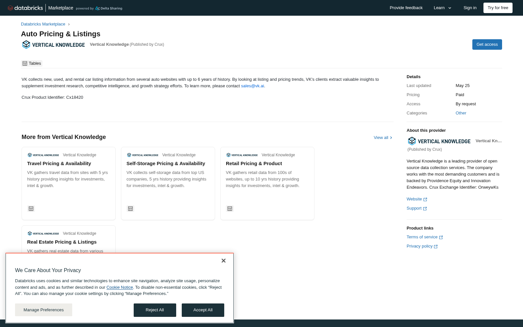The height and width of the screenshot is (327, 523).
Task: Open Terms of service link
Action: point(425,237)
